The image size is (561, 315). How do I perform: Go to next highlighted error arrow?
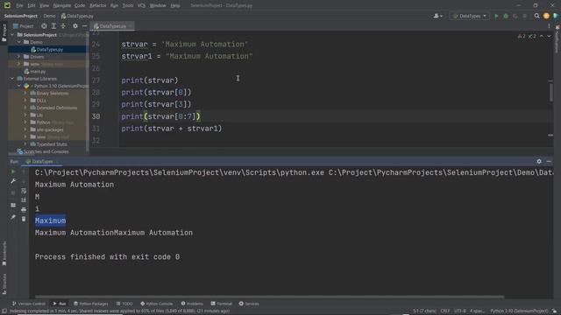(x=549, y=36)
